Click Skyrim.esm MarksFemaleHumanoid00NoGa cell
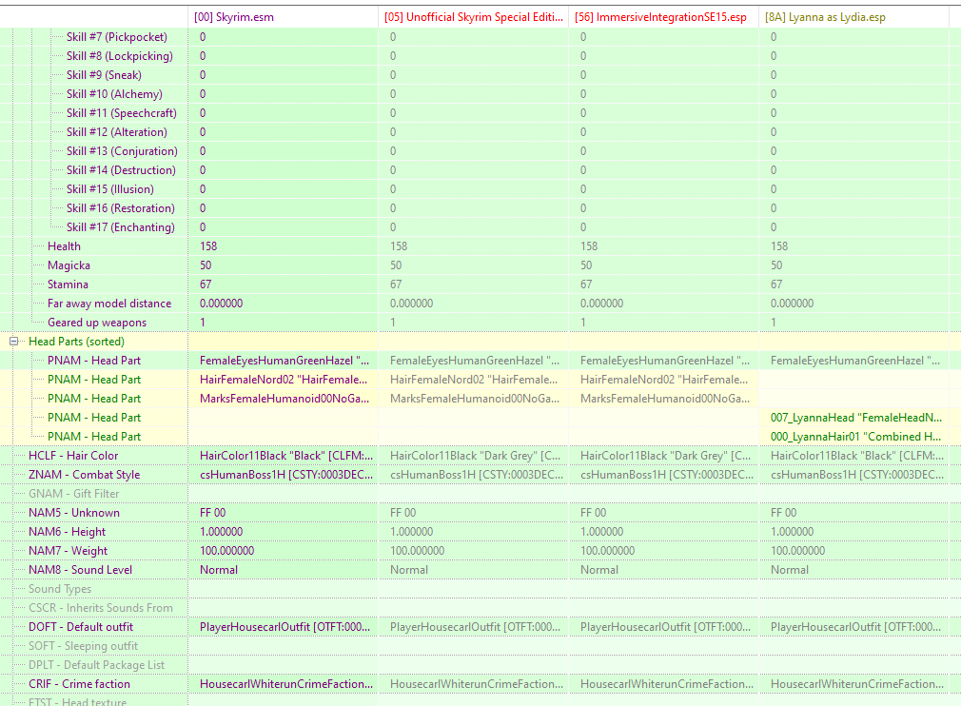The image size is (961, 706). (x=284, y=399)
